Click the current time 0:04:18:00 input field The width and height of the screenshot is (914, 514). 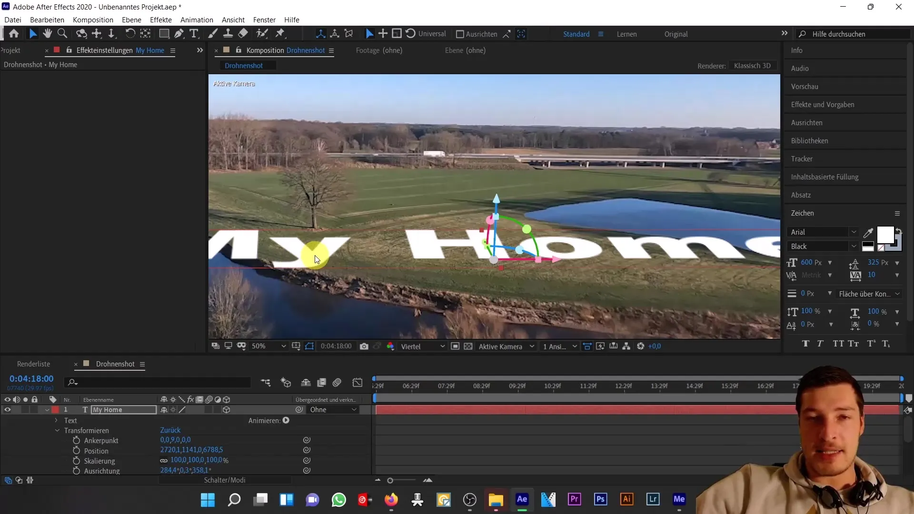31,378
